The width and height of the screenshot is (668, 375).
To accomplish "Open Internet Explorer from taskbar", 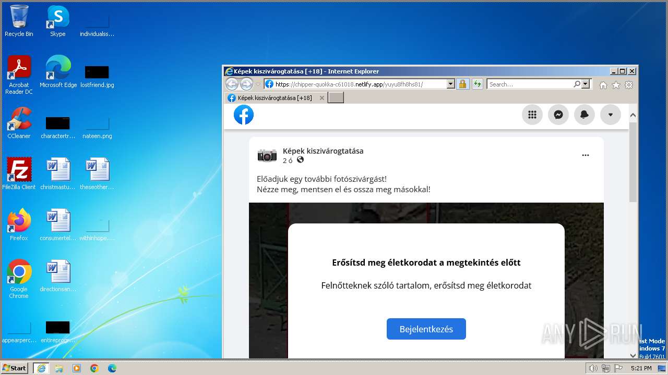I will (41, 368).
